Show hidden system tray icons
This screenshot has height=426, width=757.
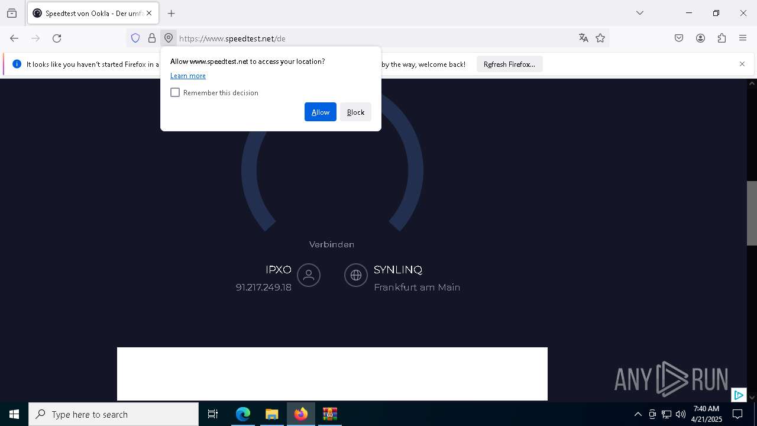pyautogui.click(x=638, y=414)
